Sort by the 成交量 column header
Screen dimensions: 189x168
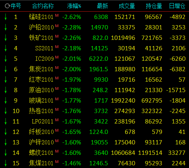click(127, 6)
